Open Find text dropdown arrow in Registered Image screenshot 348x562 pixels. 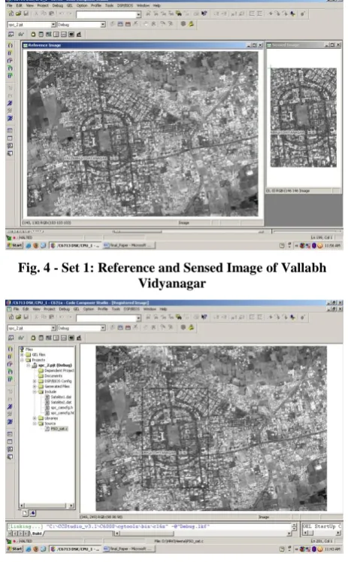click(x=138, y=318)
